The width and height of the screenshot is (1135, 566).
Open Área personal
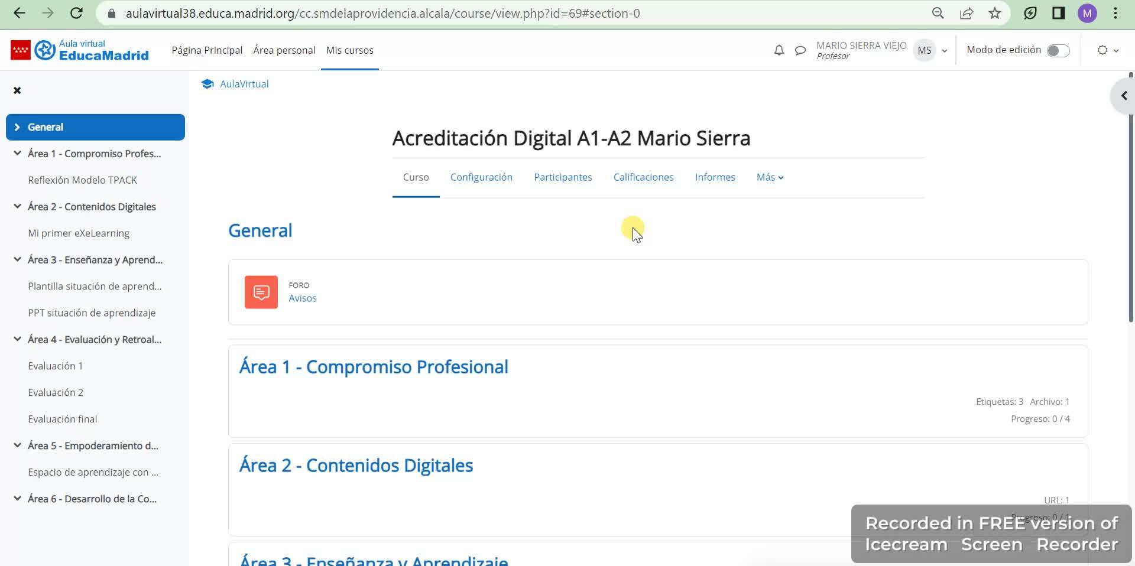point(284,50)
